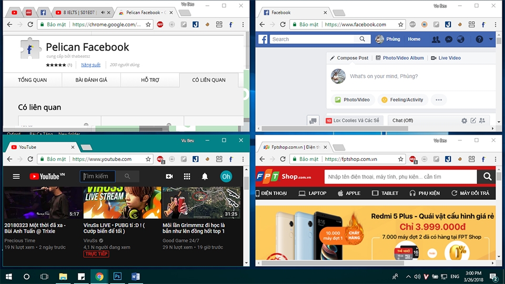Image resolution: width=505 pixels, height=284 pixels.
Task: Open Task View on taskbar
Action: [44, 276]
